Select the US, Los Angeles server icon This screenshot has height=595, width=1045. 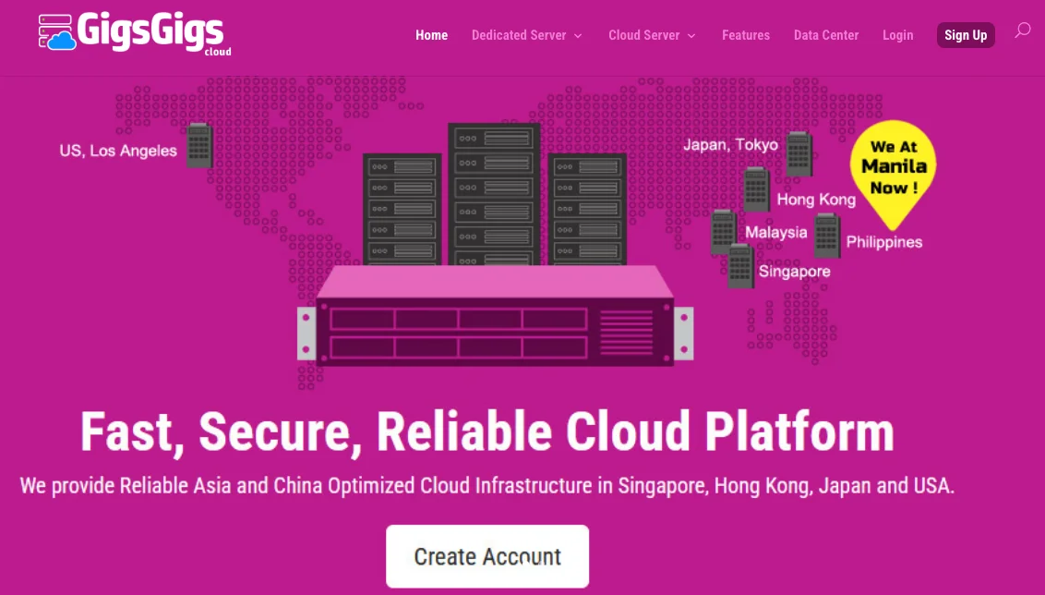(x=199, y=145)
